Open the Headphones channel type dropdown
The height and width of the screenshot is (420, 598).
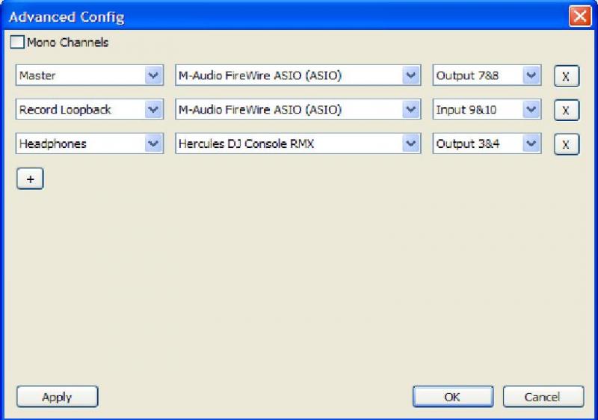[90, 143]
